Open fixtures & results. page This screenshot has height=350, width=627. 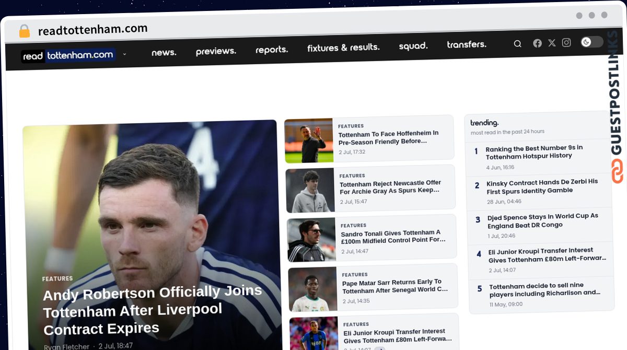(343, 48)
